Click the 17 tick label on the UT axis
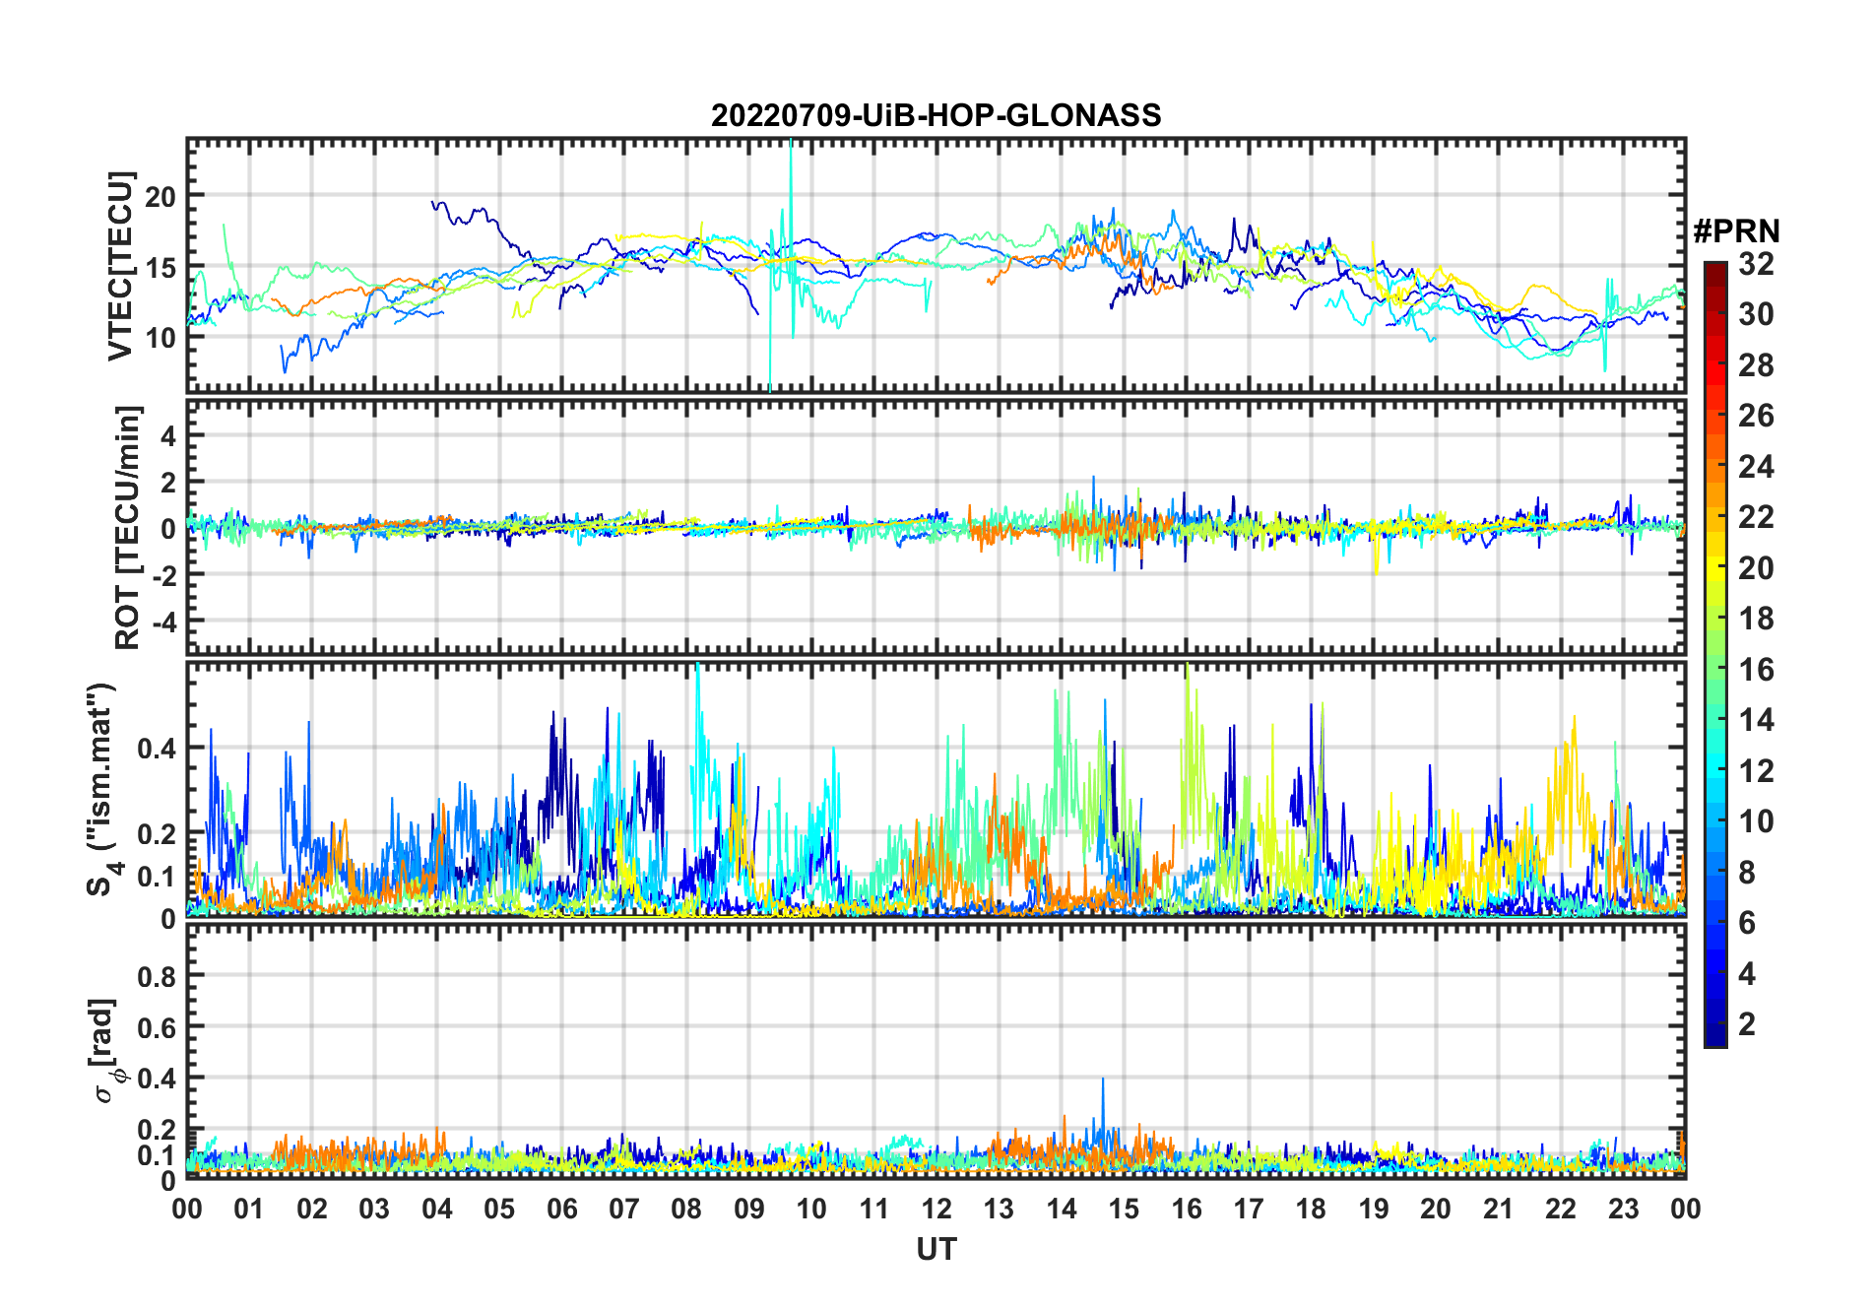Screen dimensions: 1873x1310 [x=1249, y=1209]
